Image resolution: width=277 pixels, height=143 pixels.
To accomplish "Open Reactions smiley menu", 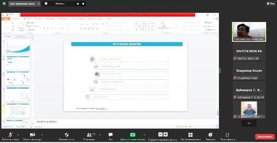I will point(210,135).
